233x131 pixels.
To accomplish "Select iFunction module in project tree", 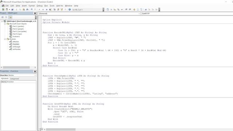I will point(16,44).
